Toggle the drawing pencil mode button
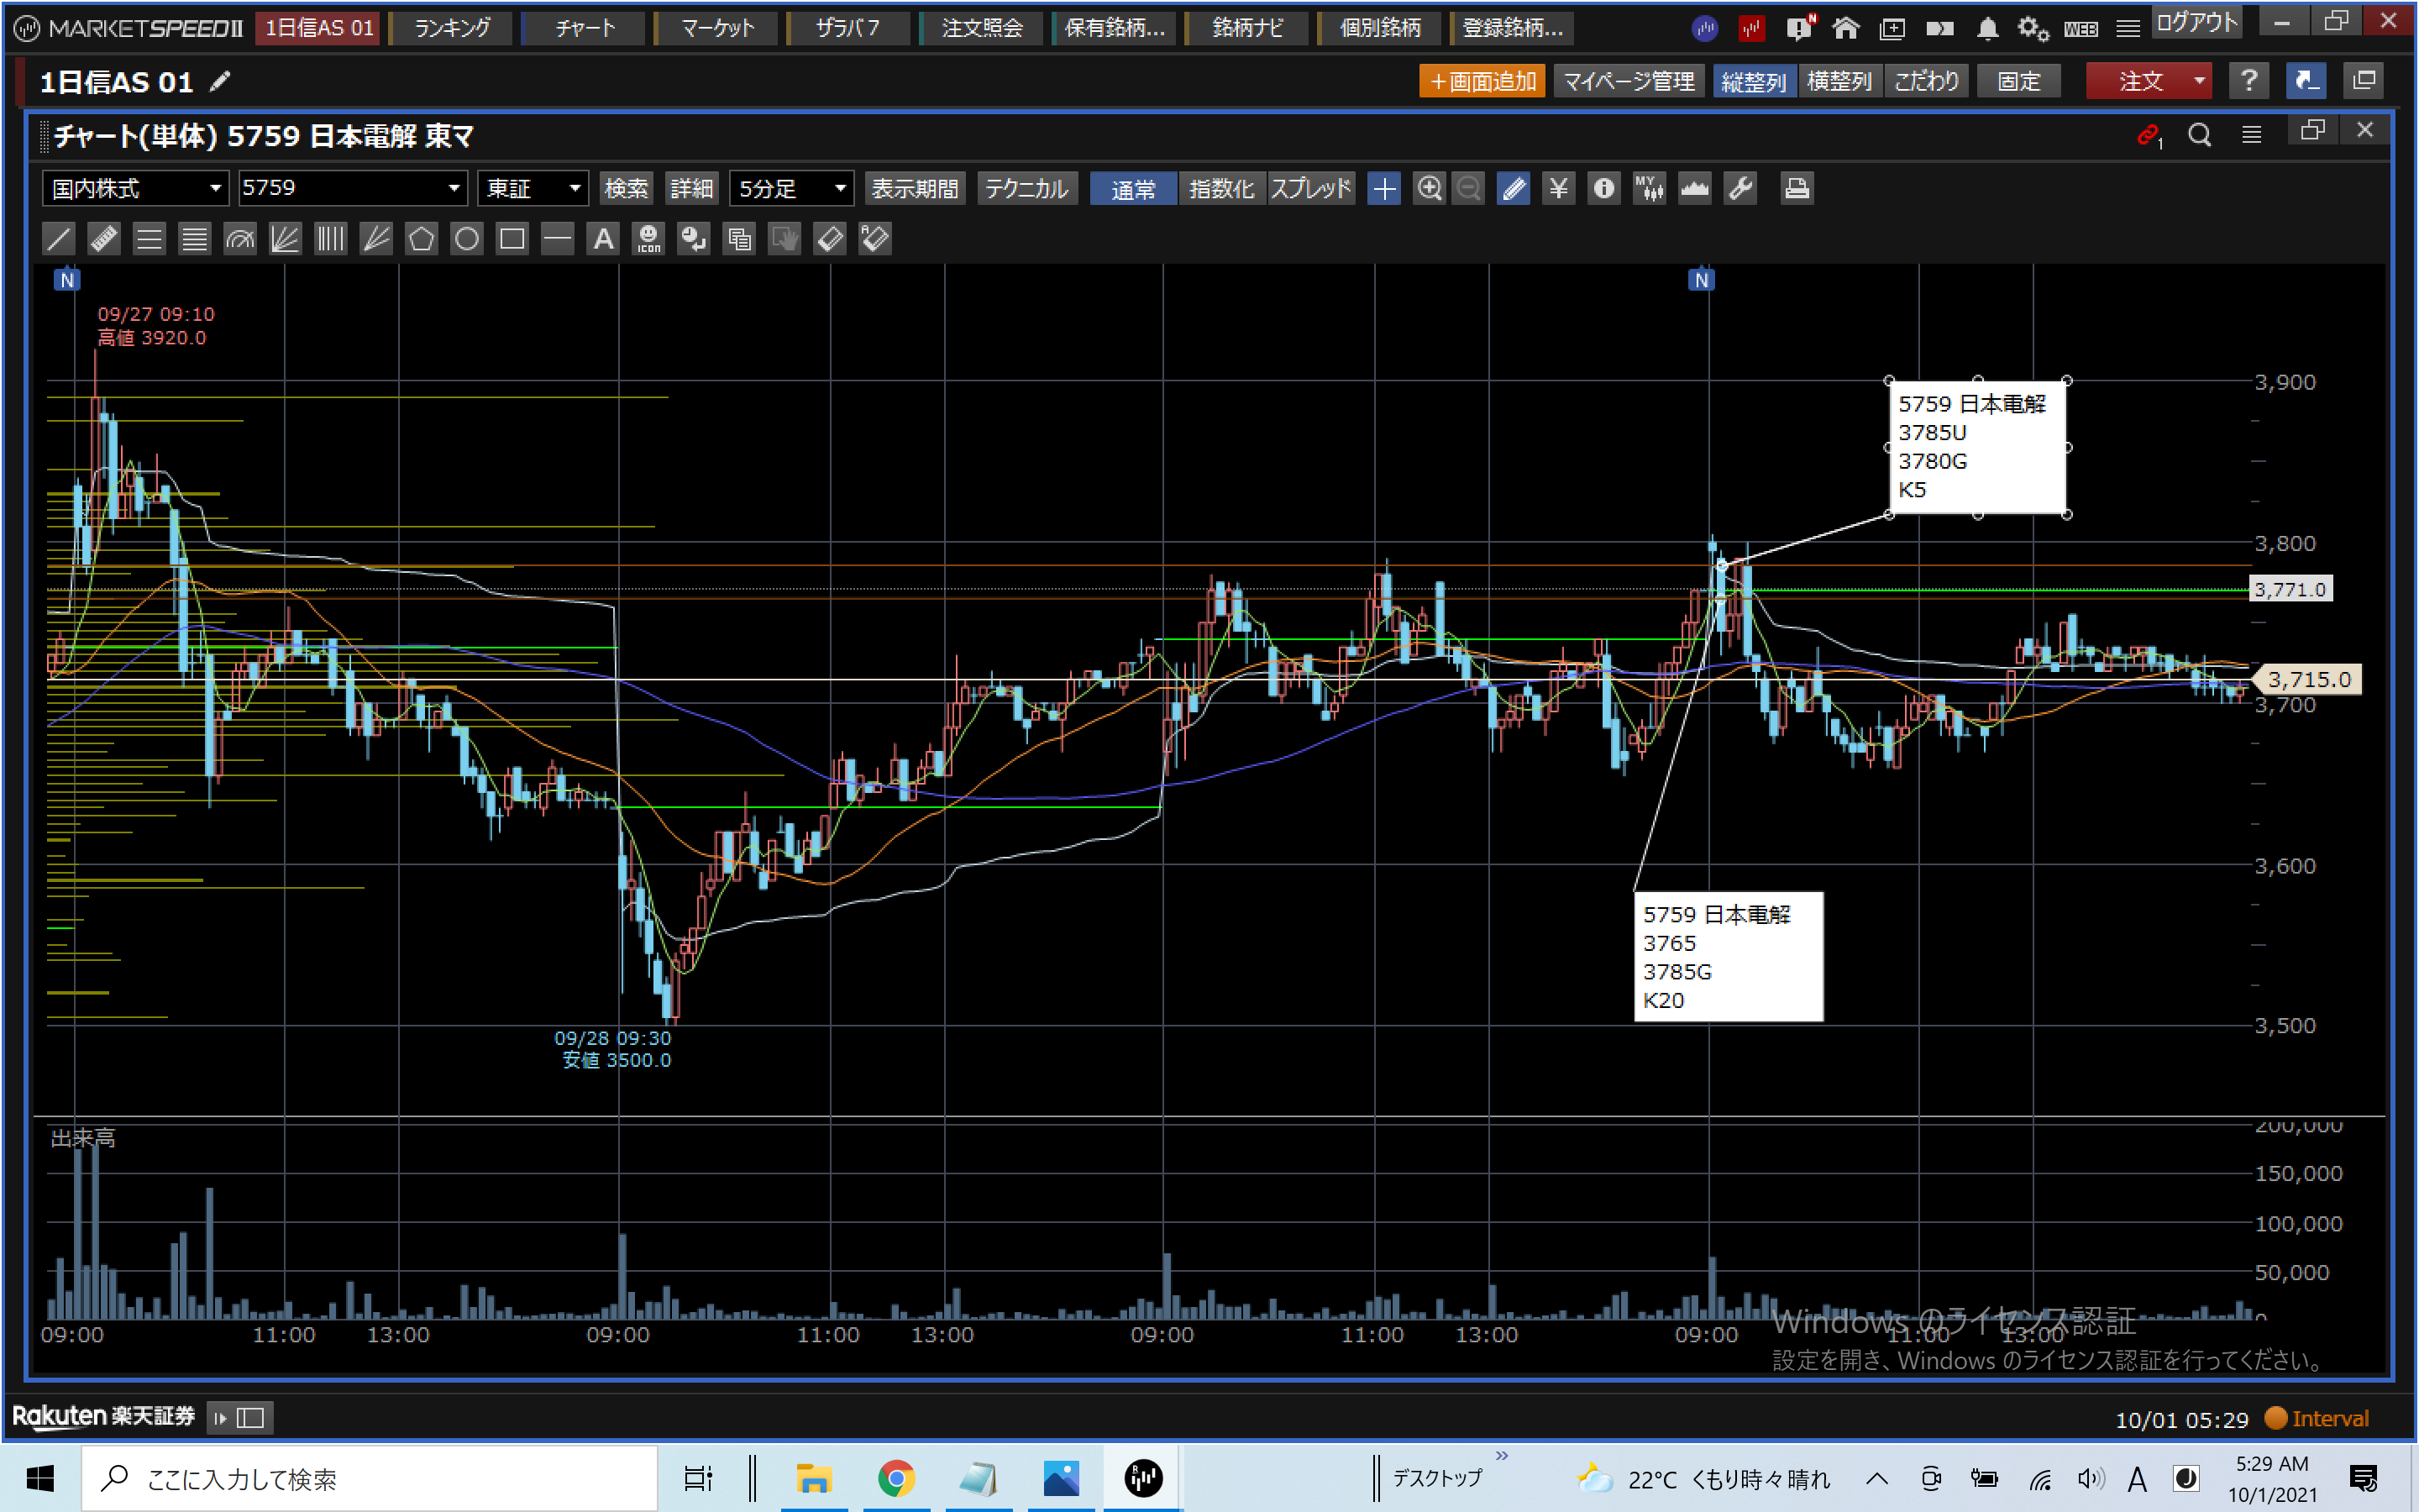This screenshot has height=1512, width=2419. coord(1514,188)
